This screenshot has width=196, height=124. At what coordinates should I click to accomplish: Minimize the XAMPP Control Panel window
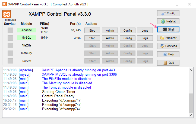coord(165,4)
